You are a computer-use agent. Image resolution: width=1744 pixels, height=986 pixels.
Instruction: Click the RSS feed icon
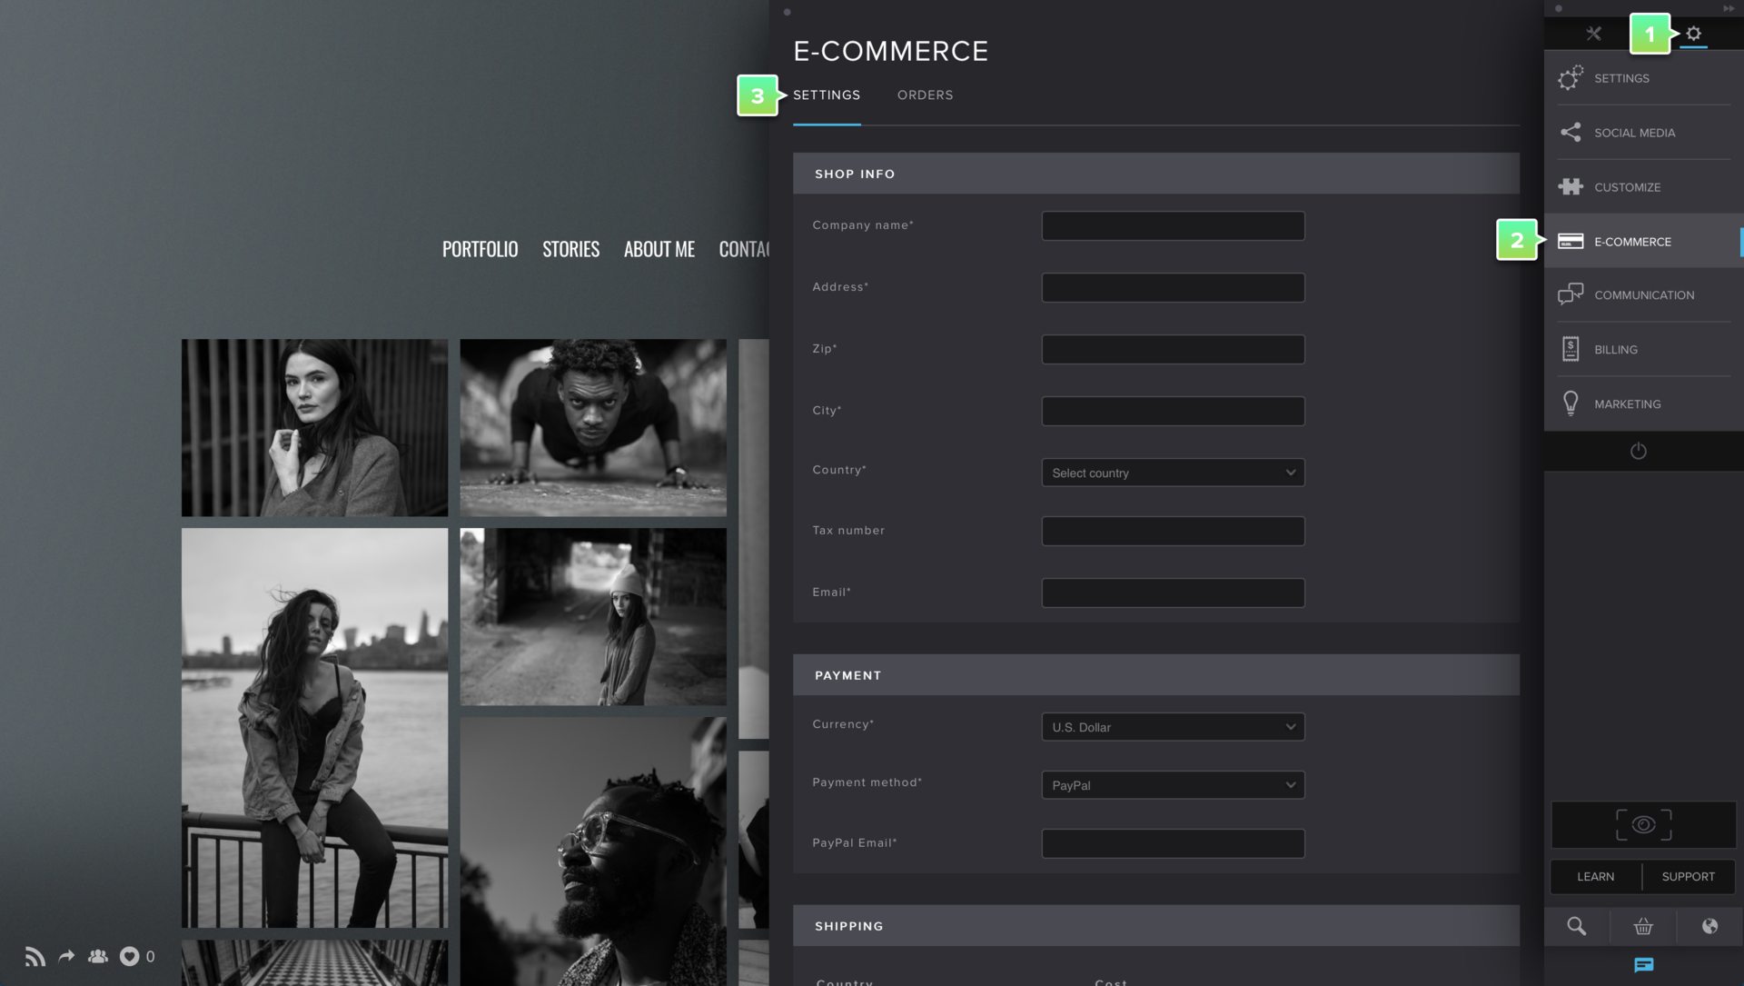[35, 956]
